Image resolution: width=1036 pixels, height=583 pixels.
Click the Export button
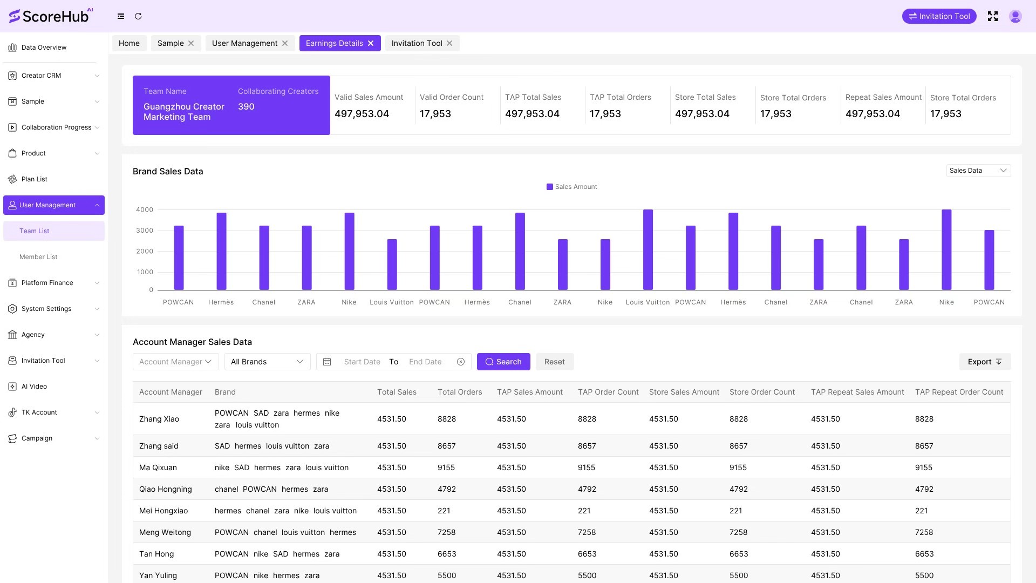tap(985, 362)
